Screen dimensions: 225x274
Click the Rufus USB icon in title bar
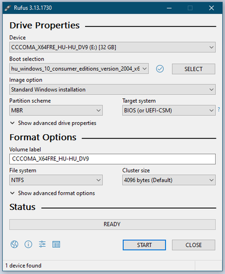tap(7, 8)
